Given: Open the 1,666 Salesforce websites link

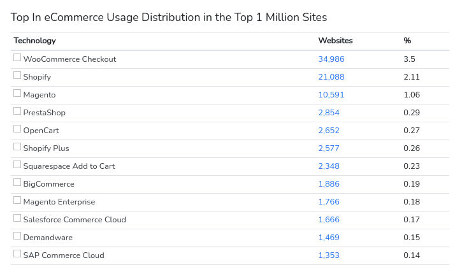Looking at the screenshot, I should point(329,220).
